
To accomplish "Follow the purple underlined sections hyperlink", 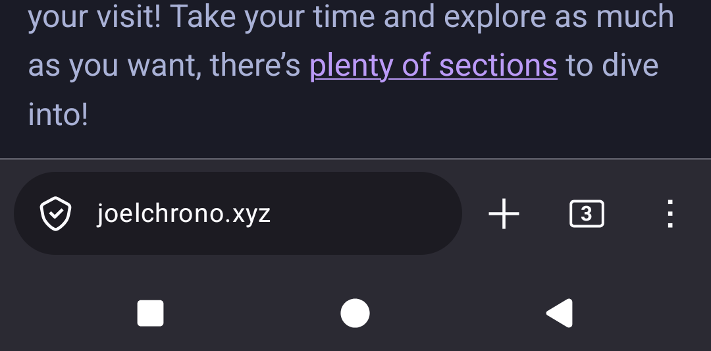I will (433, 66).
